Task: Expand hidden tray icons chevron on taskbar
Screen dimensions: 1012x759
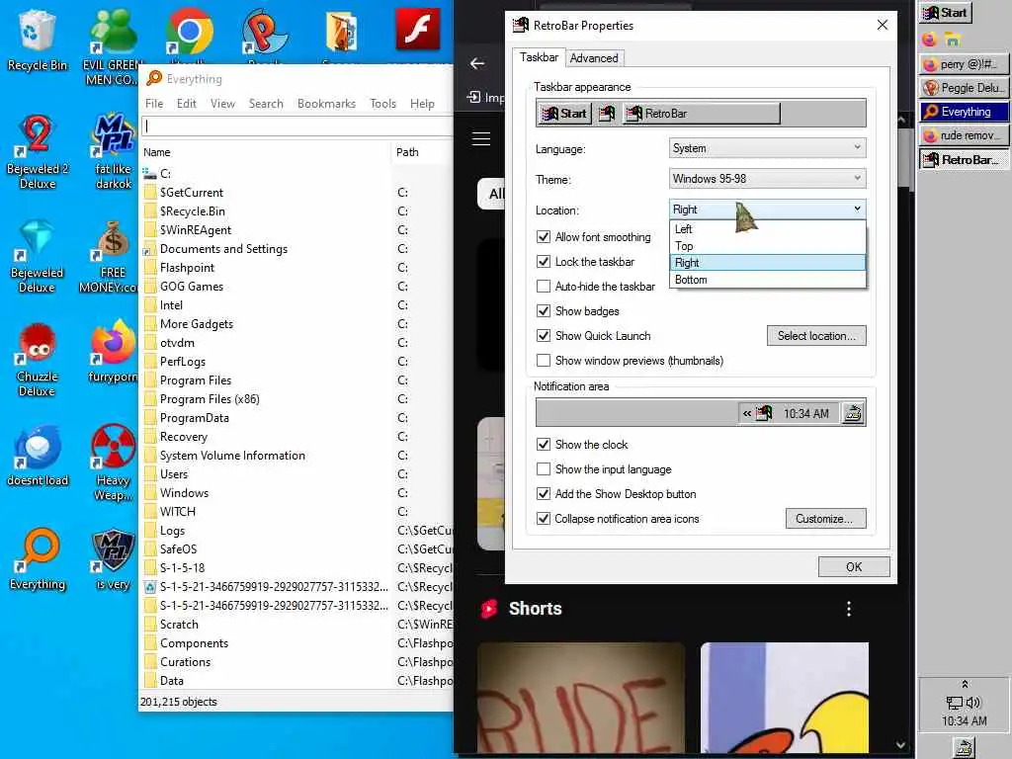Action: (x=965, y=685)
